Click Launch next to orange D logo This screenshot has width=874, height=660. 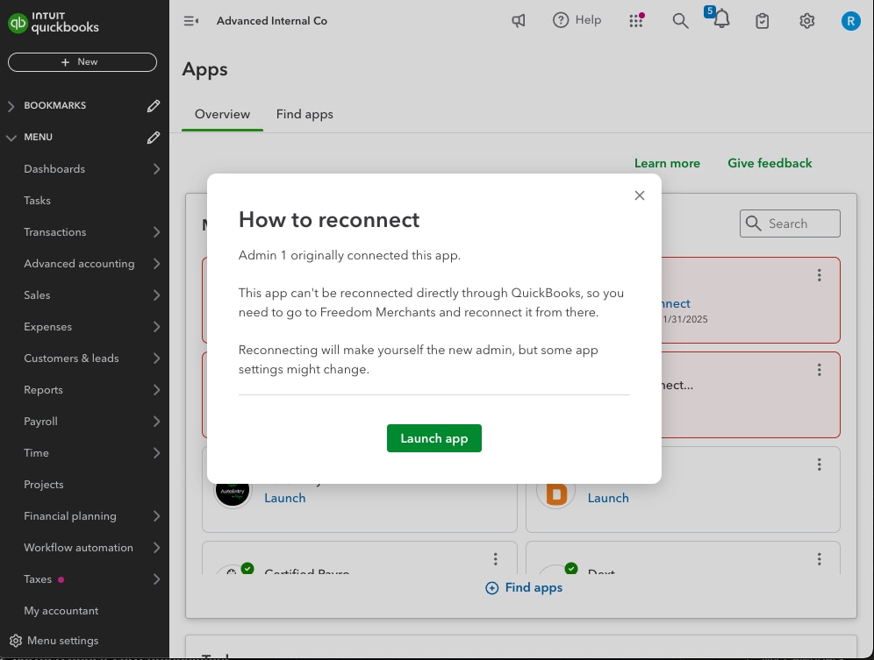pyautogui.click(x=608, y=498)
